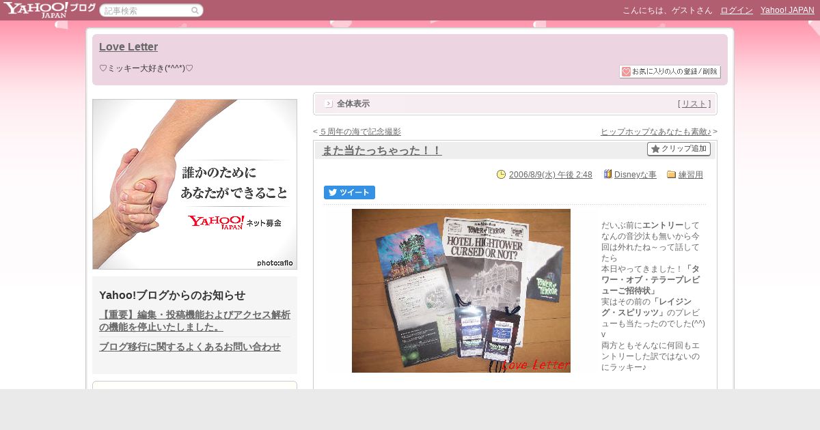Click the folder icon beside 練習用

pyautogui.click(x=671, y=175)
